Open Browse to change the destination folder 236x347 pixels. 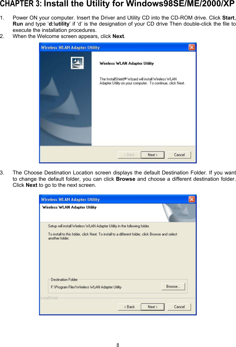tap(173, 287)
